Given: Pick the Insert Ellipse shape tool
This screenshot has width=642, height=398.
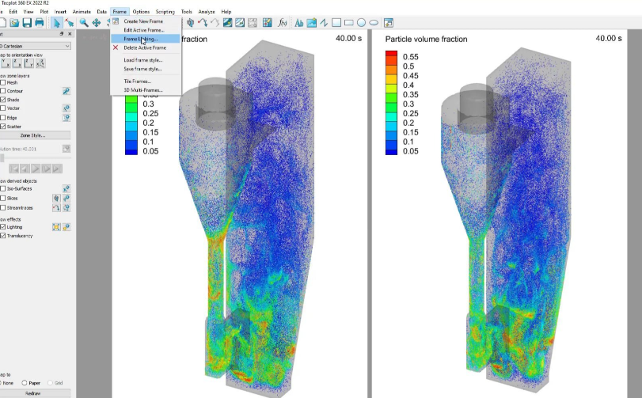Looking at the screenshot, I should pos(374,23).
